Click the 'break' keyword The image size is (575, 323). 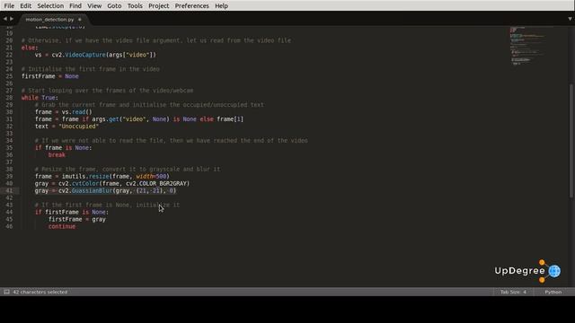(x=57, y=155)
